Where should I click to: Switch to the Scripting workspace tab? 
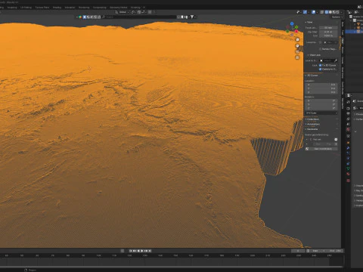135,8
